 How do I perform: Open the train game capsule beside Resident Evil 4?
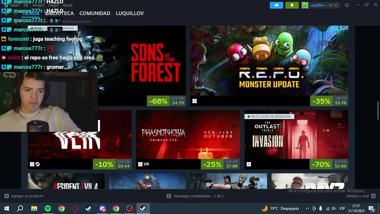[x=147, y=181]
